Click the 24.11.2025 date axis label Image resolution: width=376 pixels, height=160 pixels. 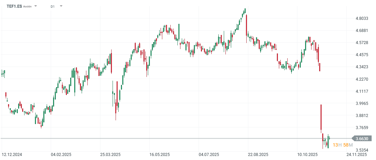(x=357, y=155)
